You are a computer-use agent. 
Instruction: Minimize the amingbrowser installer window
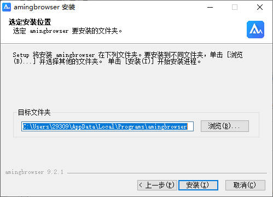tap(210, 7)
